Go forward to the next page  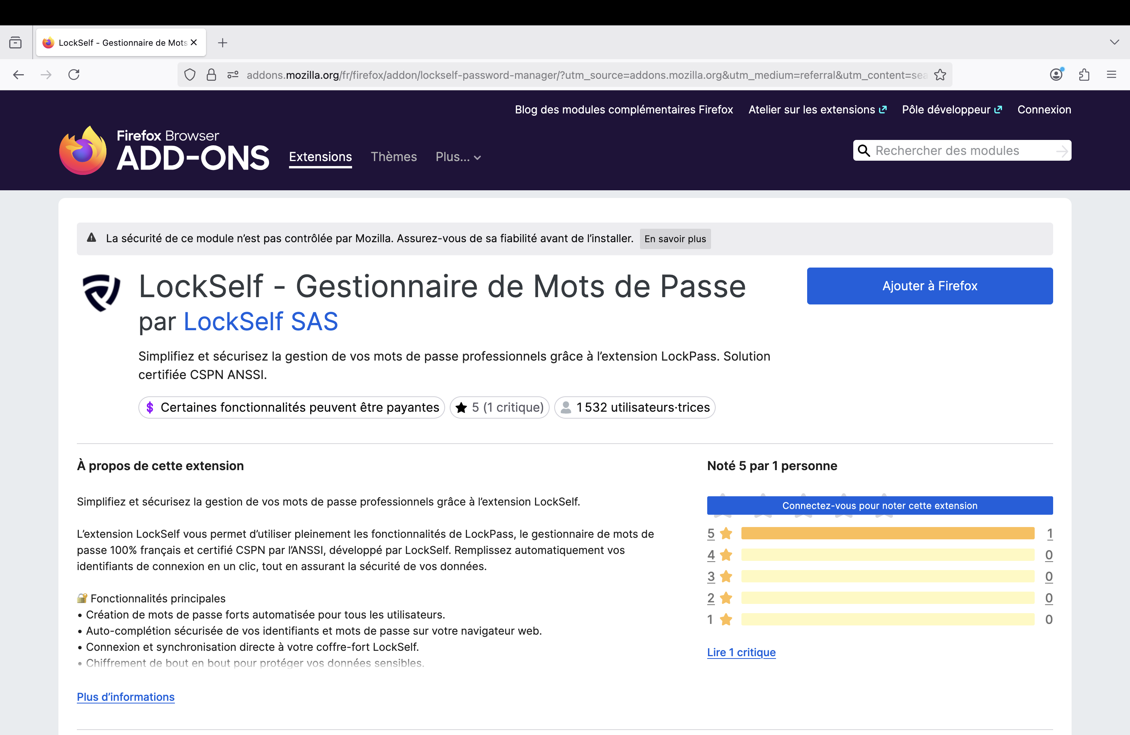coord(46,75)
